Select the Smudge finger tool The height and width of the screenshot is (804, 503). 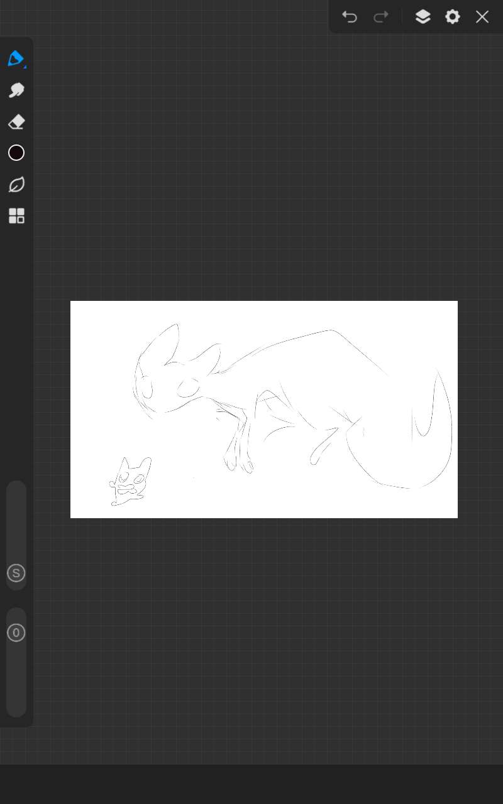16,90
